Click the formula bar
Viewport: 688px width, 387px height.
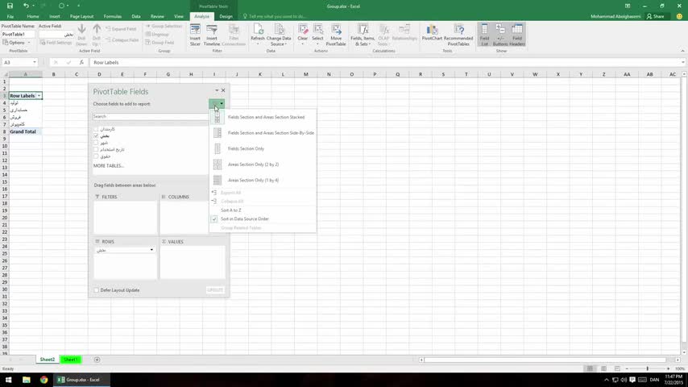tap(386, 62)
